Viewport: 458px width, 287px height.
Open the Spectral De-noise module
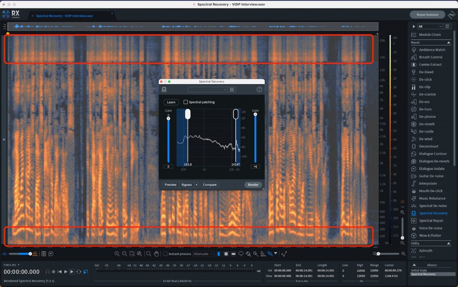429,206
